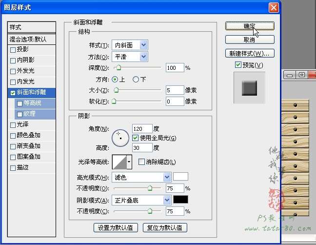Toggle 使用全局光(G) checkbox
Viewport: 316px width, 245px height.
coord(135,138)
